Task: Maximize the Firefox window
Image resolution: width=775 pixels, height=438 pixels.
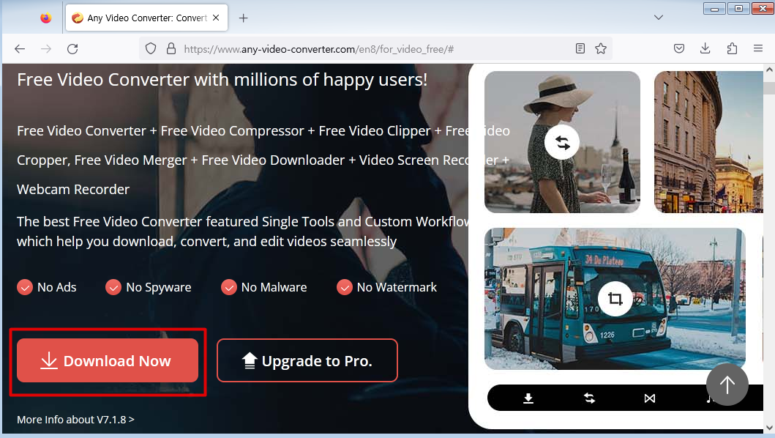Action: [x=738, y=8]
